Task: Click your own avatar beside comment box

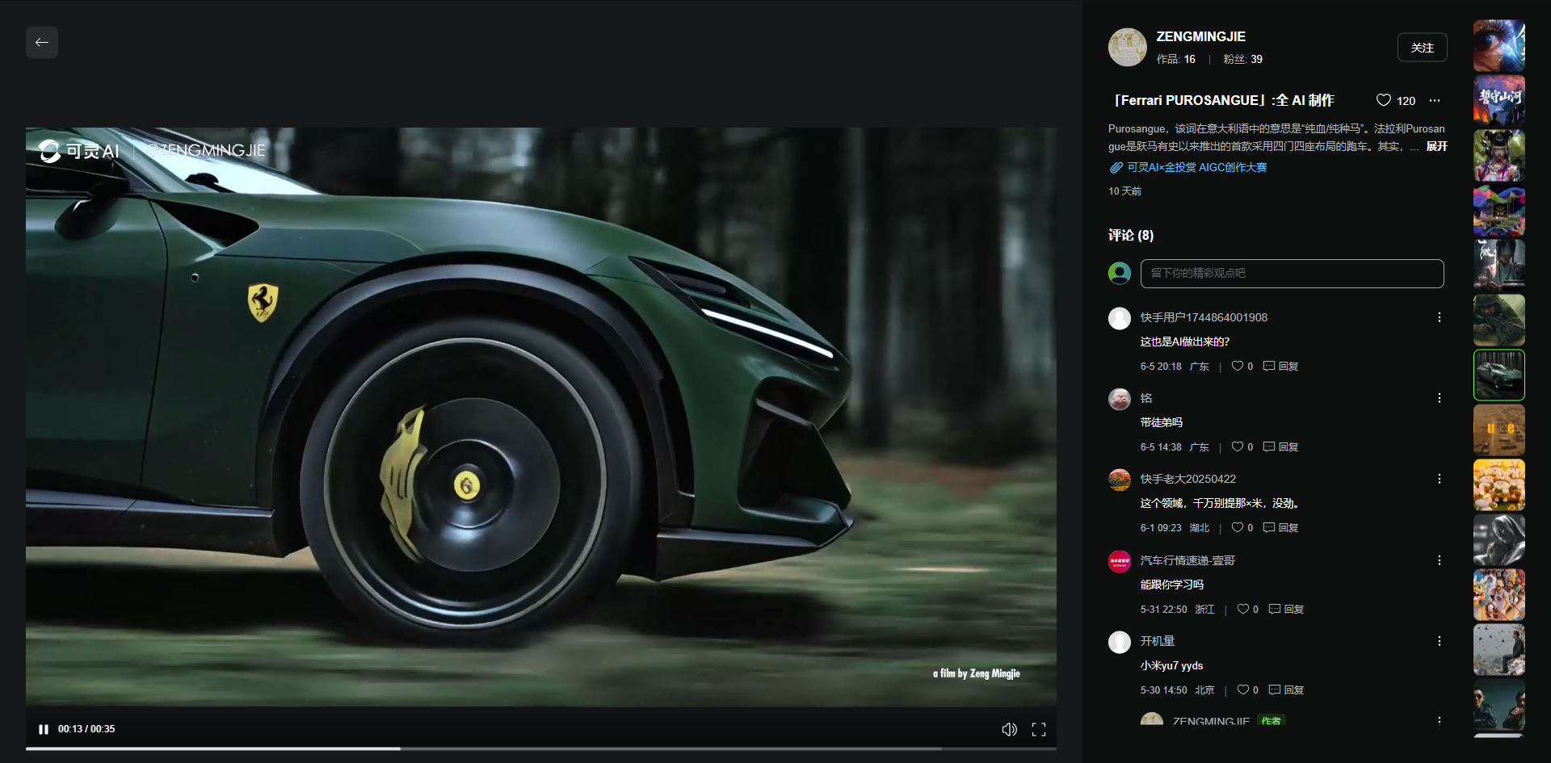Action: tap(1120, 273)
